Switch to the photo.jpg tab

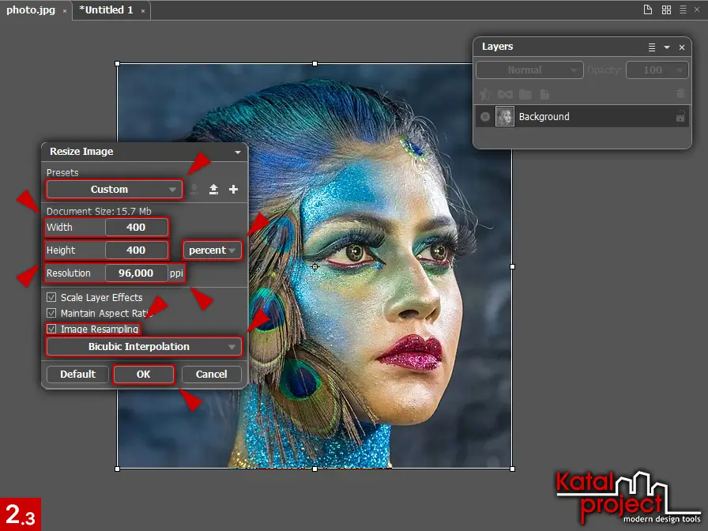[x=31, y=10]
